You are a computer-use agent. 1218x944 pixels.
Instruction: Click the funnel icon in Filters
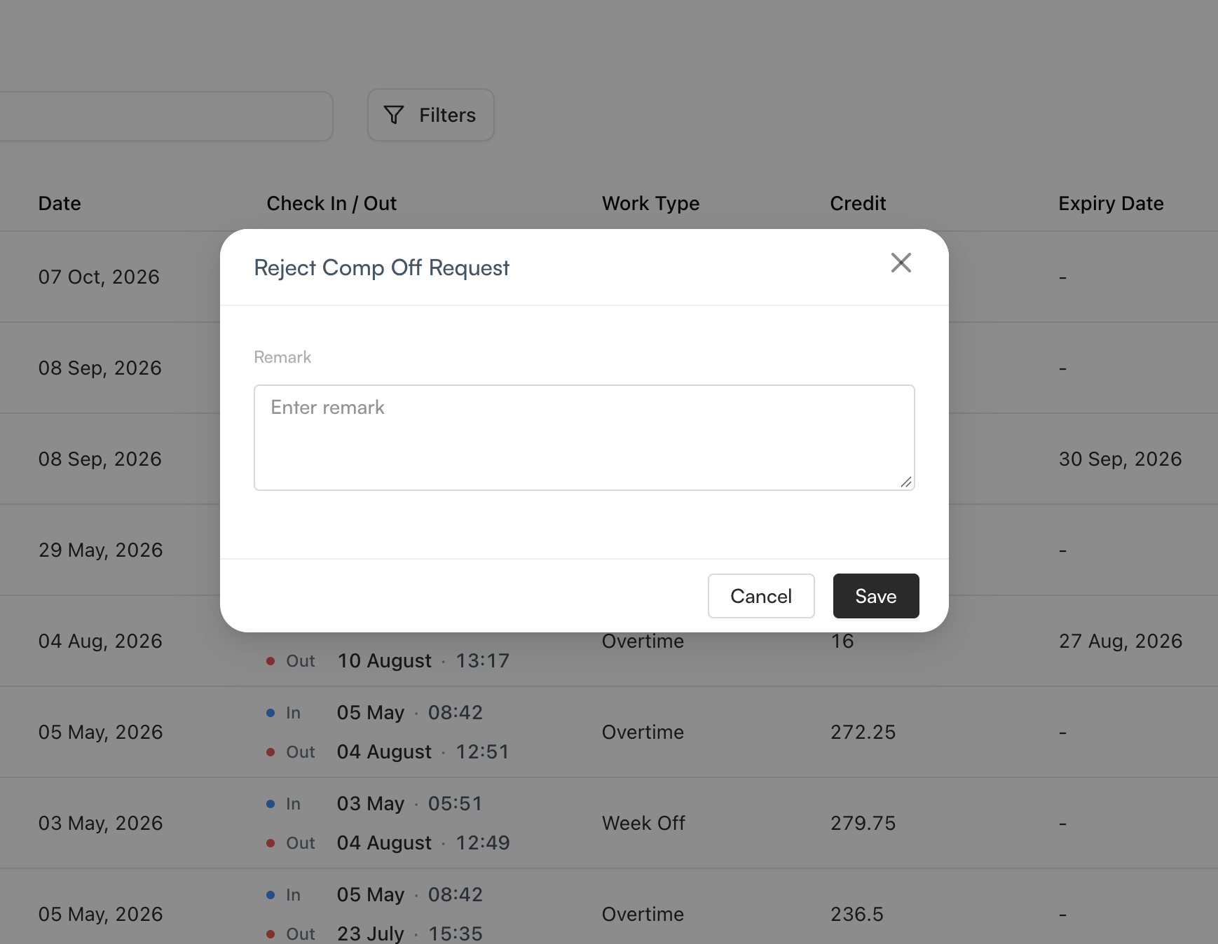[395, 115]
